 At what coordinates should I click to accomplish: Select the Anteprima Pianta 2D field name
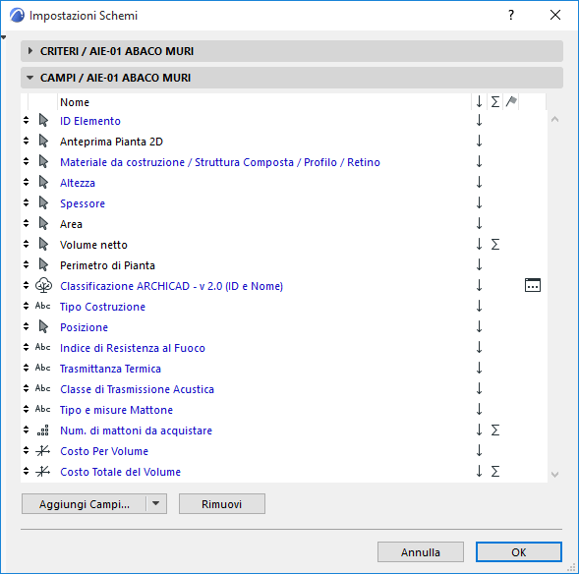pyautogui.click(x=111, y=142)
